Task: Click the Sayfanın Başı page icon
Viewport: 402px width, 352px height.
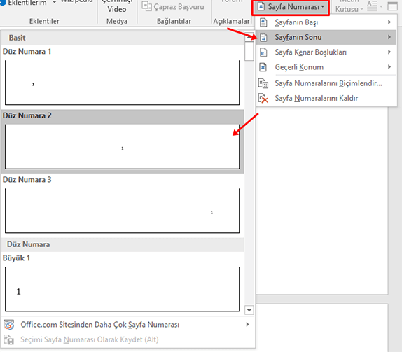Action: point(263,22)
